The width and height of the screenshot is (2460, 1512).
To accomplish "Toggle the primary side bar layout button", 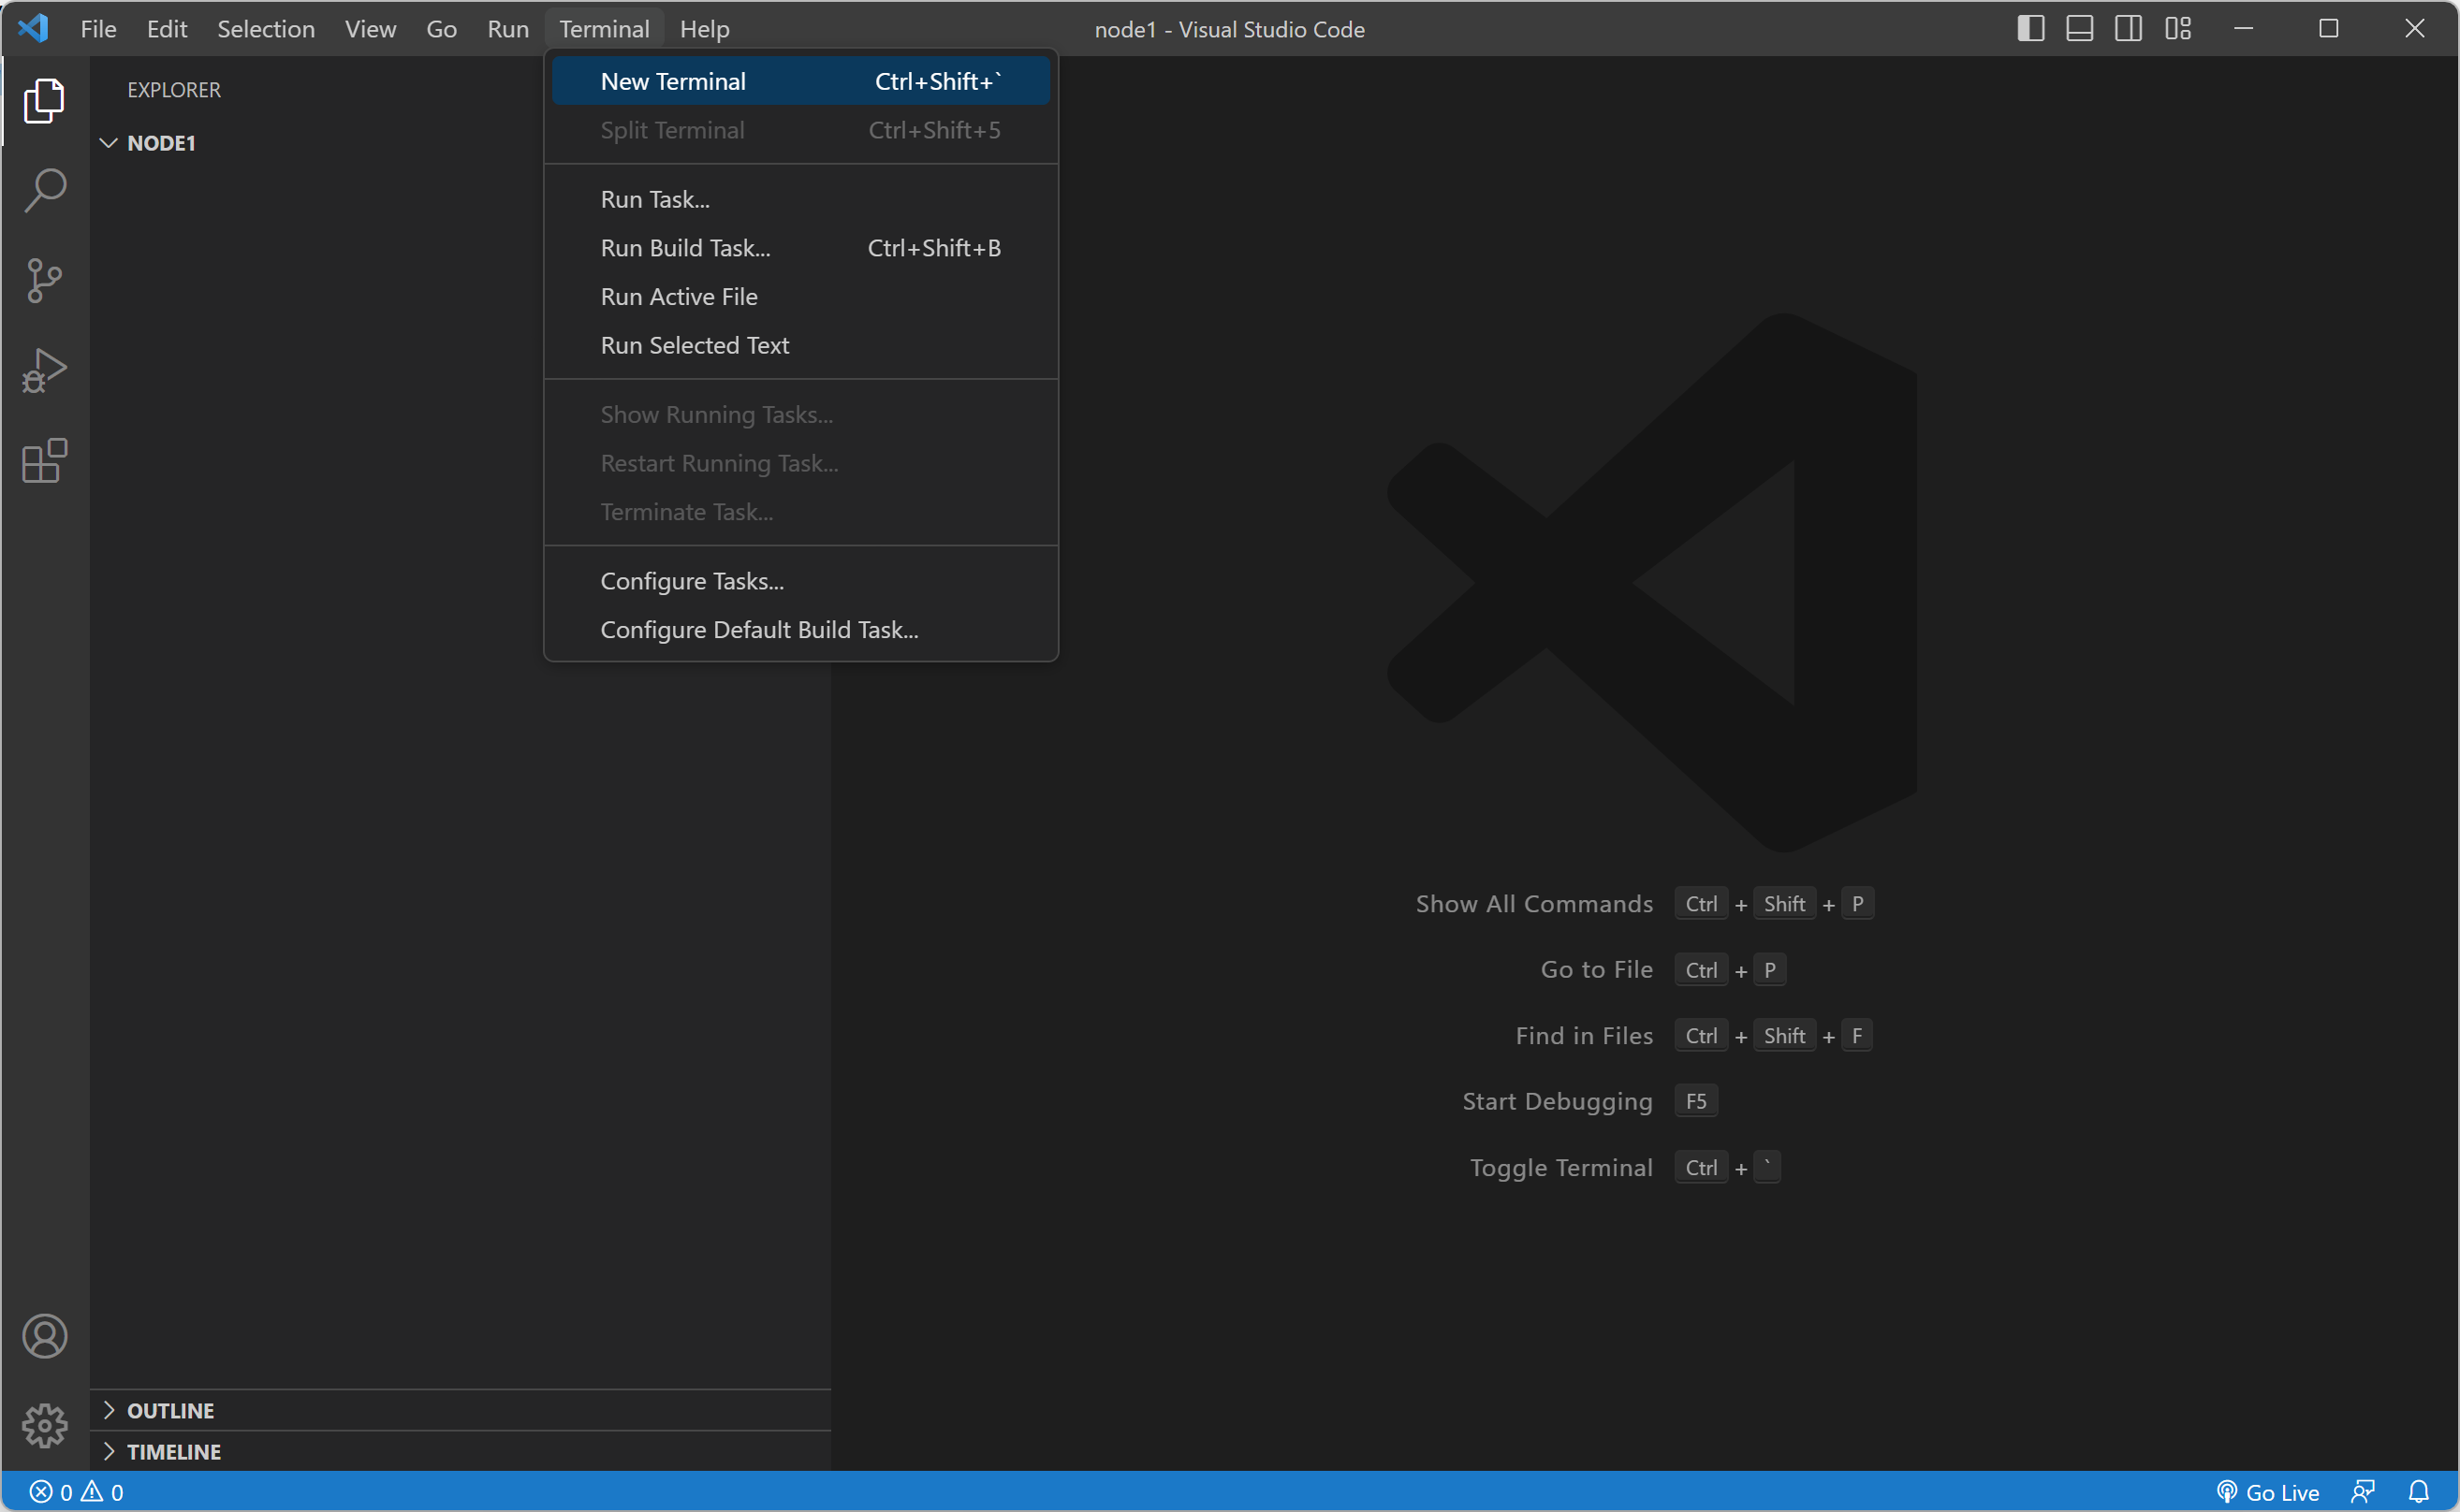I will (x=2029, y=29).
